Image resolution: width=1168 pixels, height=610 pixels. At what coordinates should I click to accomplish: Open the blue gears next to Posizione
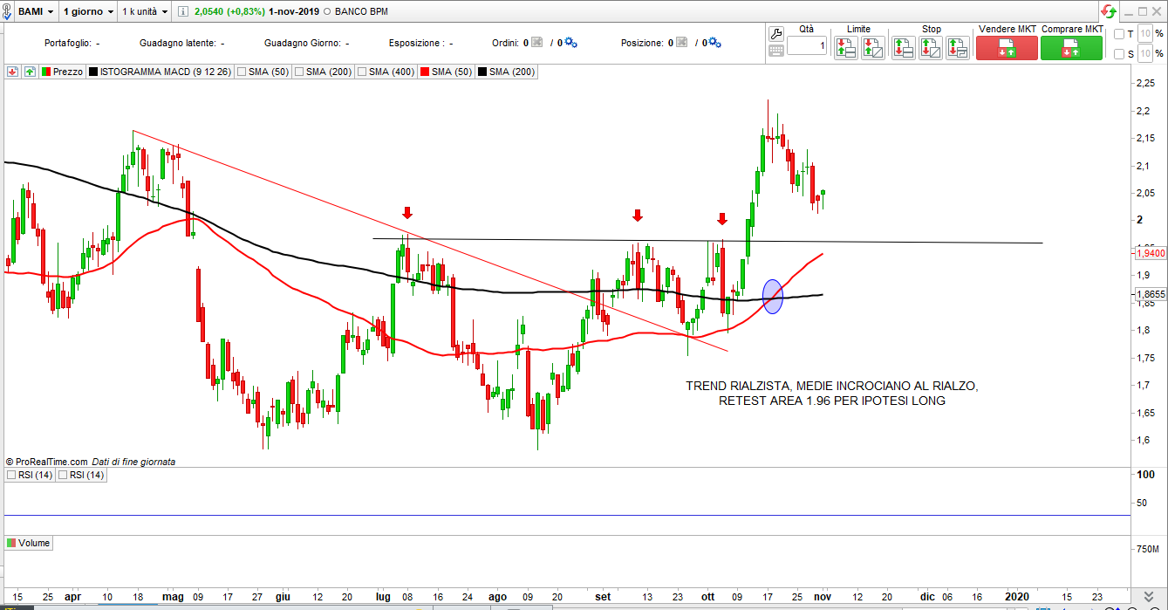pos(714,42)
